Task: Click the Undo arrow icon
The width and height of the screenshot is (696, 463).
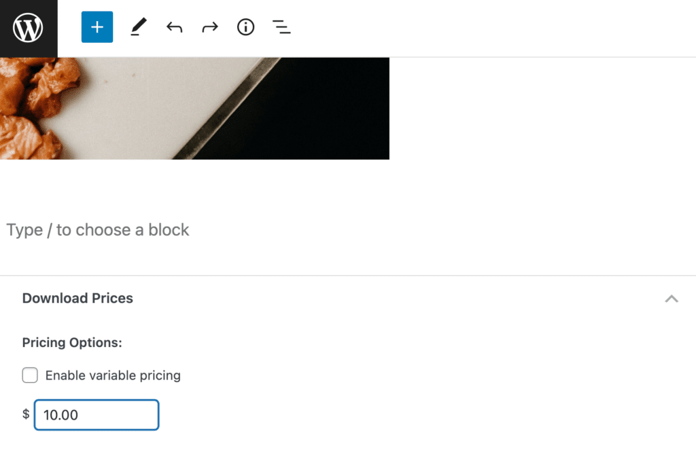Action: click(x=174, y=27)
